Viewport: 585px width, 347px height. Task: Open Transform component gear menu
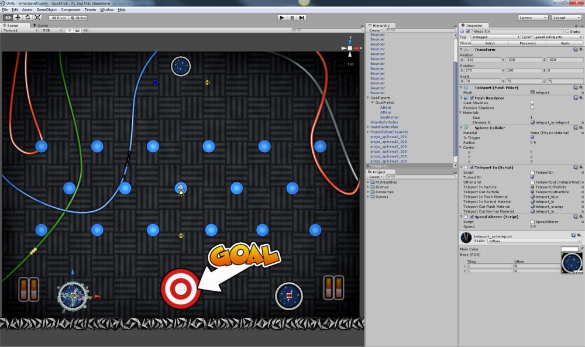581,49
